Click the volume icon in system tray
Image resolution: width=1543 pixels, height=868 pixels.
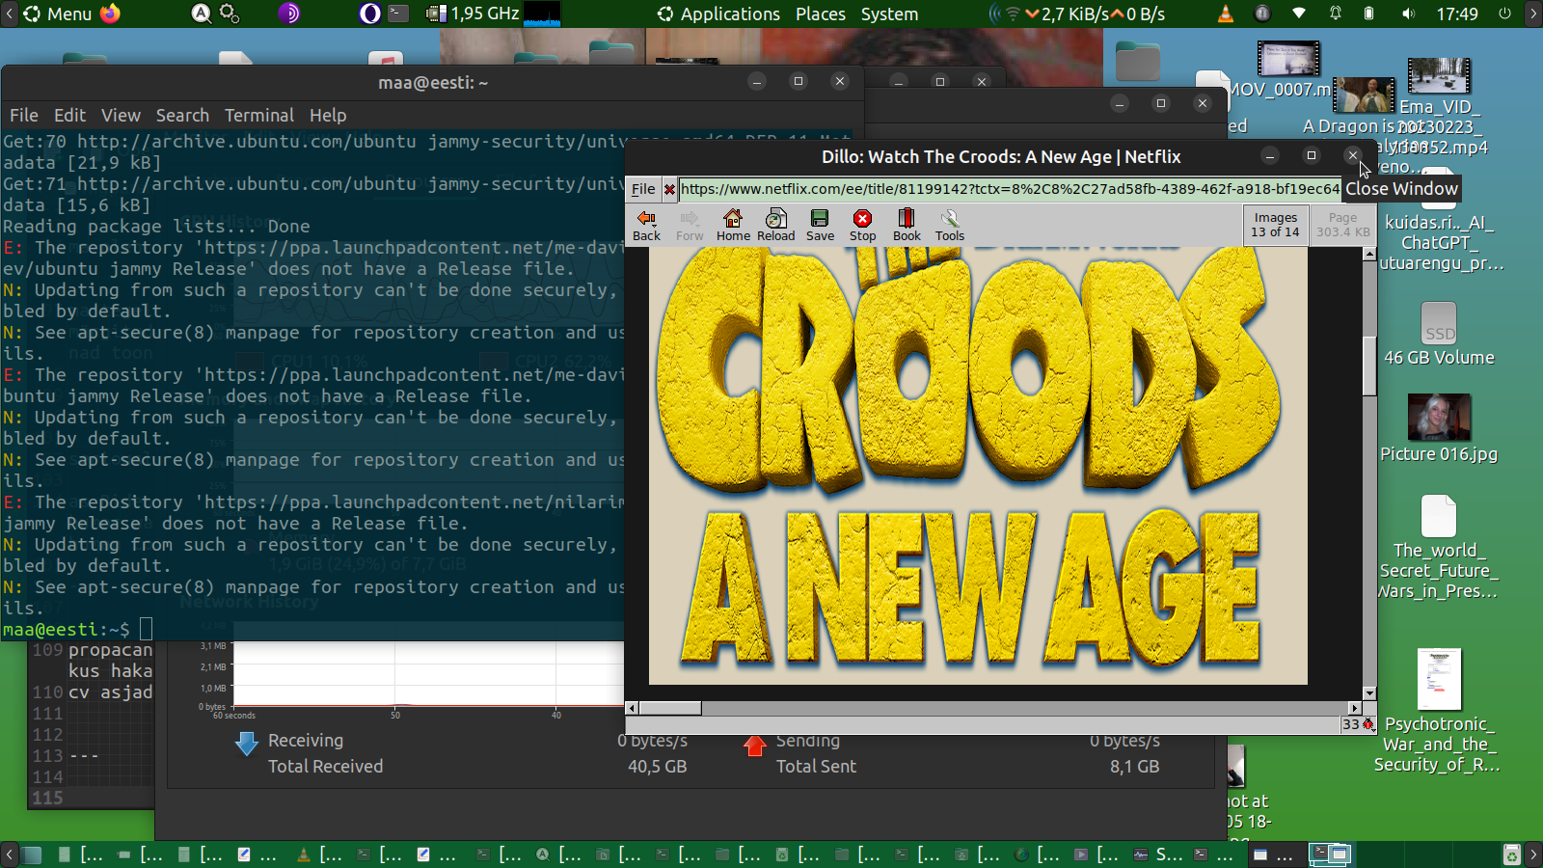(1408, 14)
